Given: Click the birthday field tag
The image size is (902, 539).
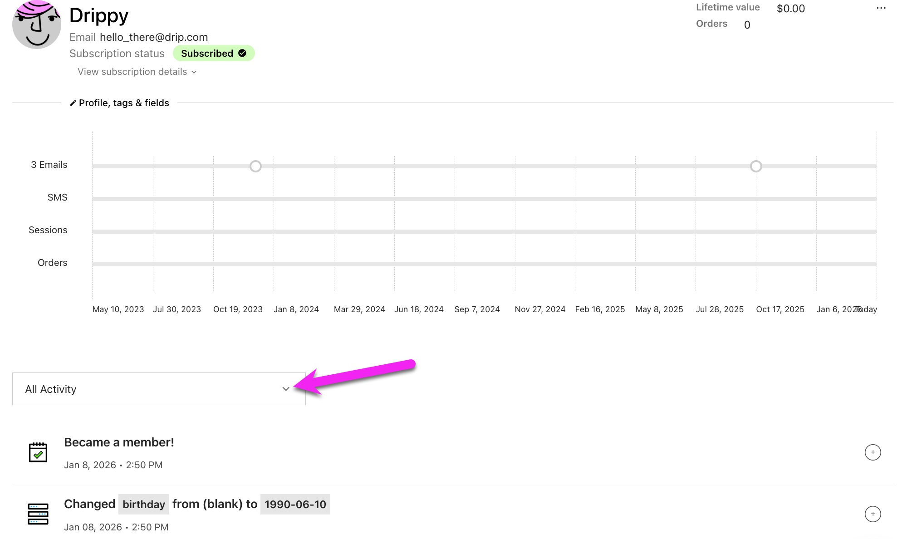Looking at the screenshot, I should pyautogui.click(x=143, y=504).
